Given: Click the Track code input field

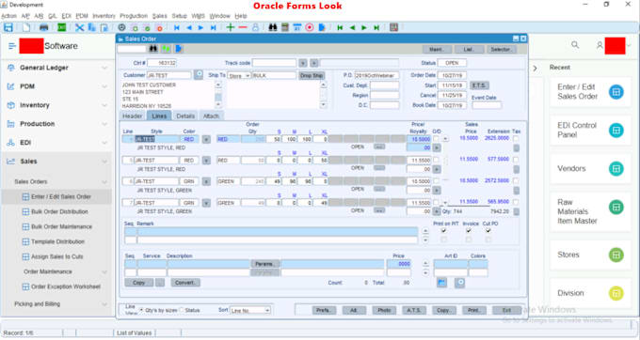Looking at the screenshot, I should [274, 63].
